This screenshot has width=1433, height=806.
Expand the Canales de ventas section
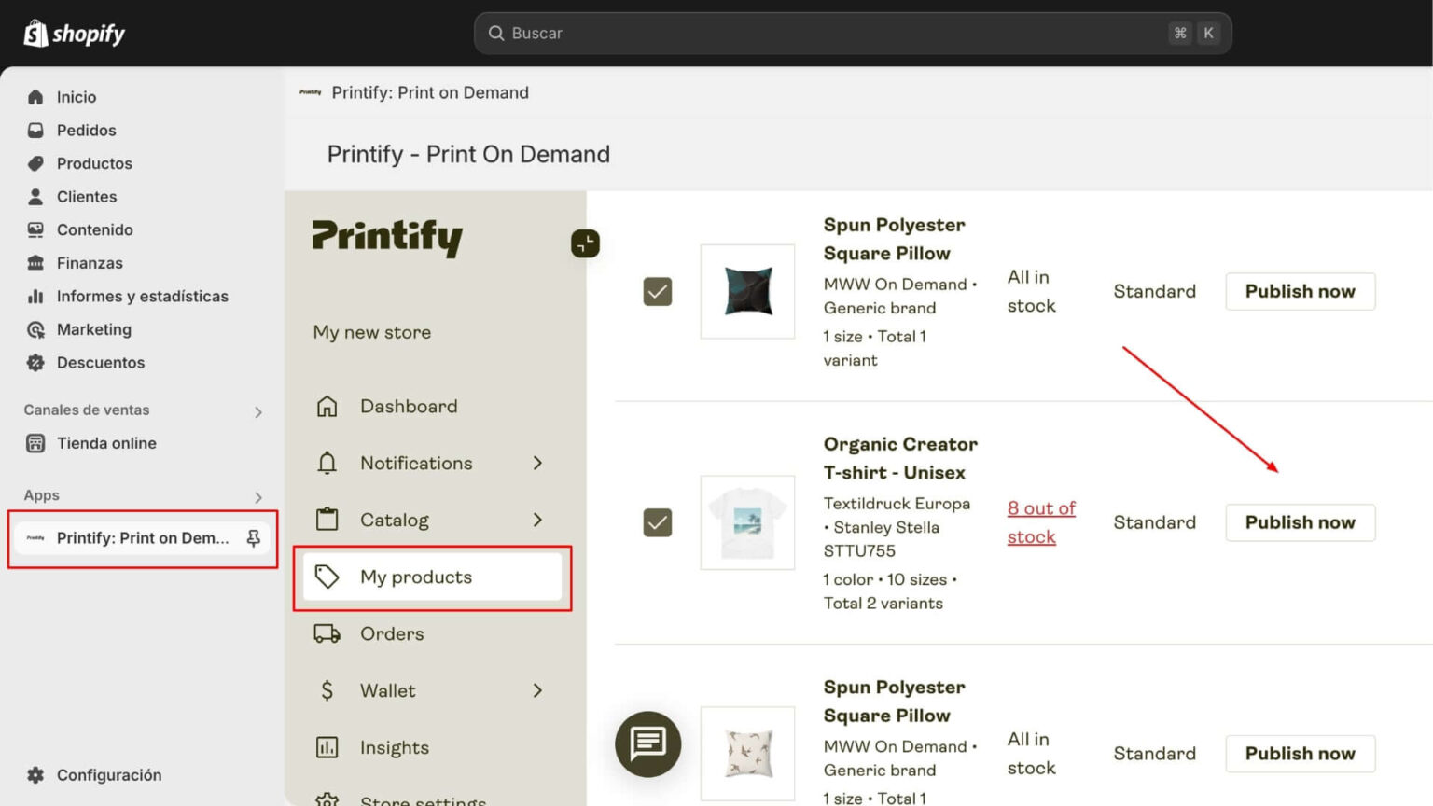(258, 411)
